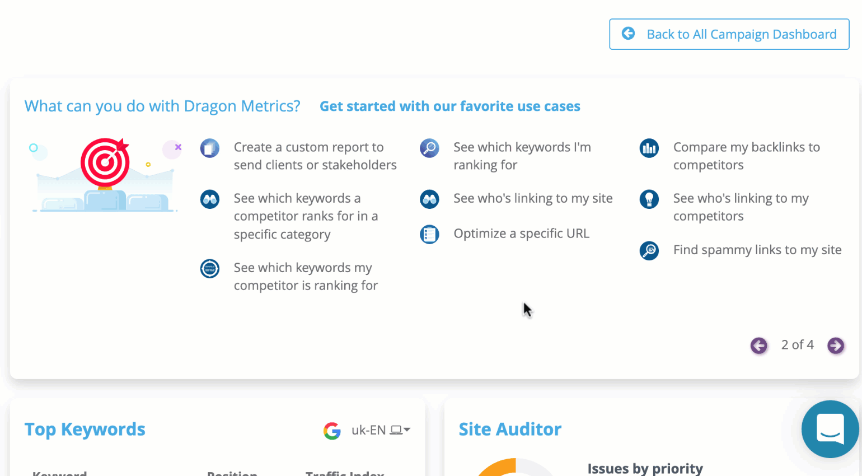
Task: Click the Optimize a specific URL document icon
Action: tap(429, 234)
